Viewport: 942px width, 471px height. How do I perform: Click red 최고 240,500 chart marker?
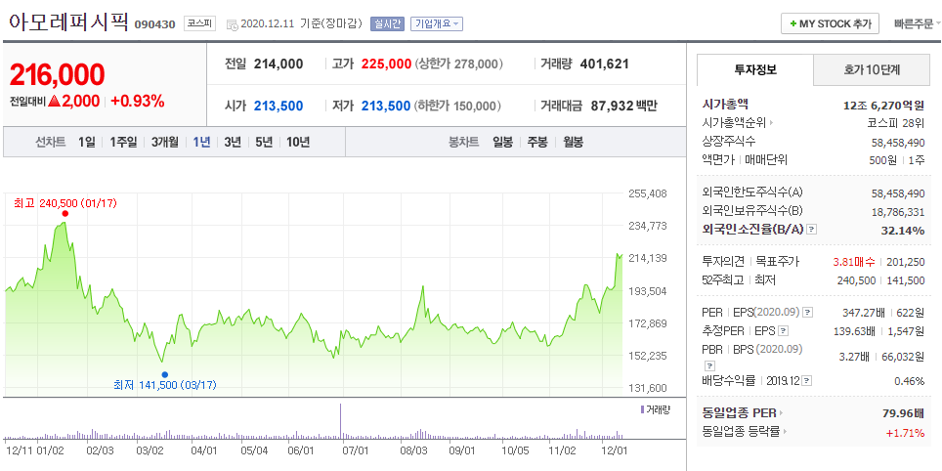(x=64, y=214)
